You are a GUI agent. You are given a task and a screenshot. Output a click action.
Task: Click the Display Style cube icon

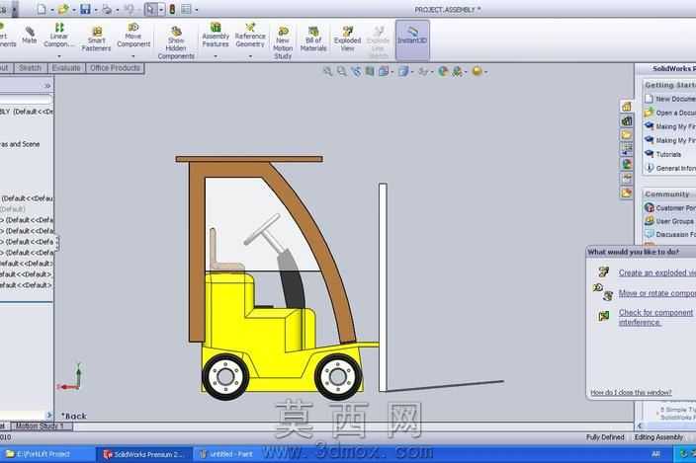(x=403, y=71)
